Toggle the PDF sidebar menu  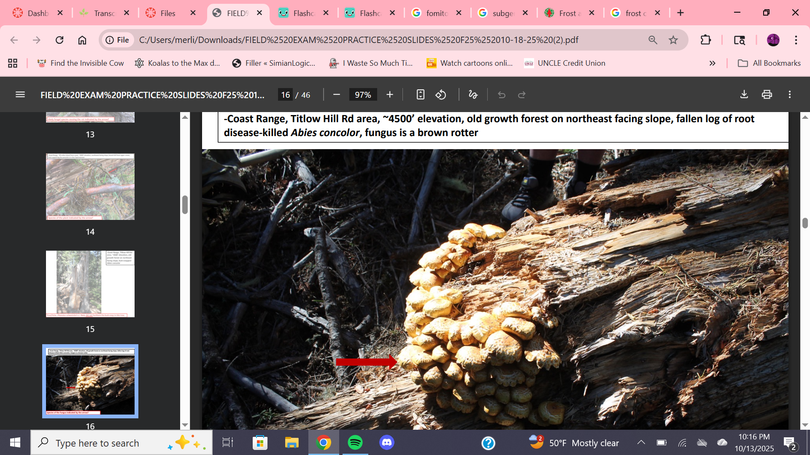(20, 95)
